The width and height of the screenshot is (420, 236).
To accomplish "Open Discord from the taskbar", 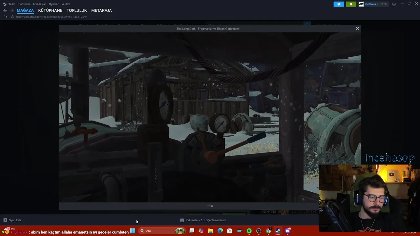I will 288,231.
